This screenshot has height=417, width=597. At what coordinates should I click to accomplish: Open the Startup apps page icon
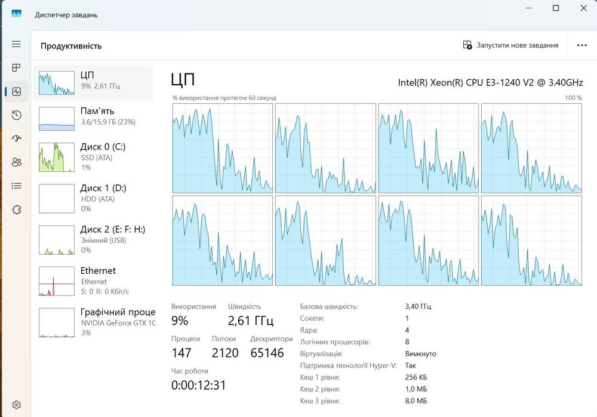click(x=16, y=138)
